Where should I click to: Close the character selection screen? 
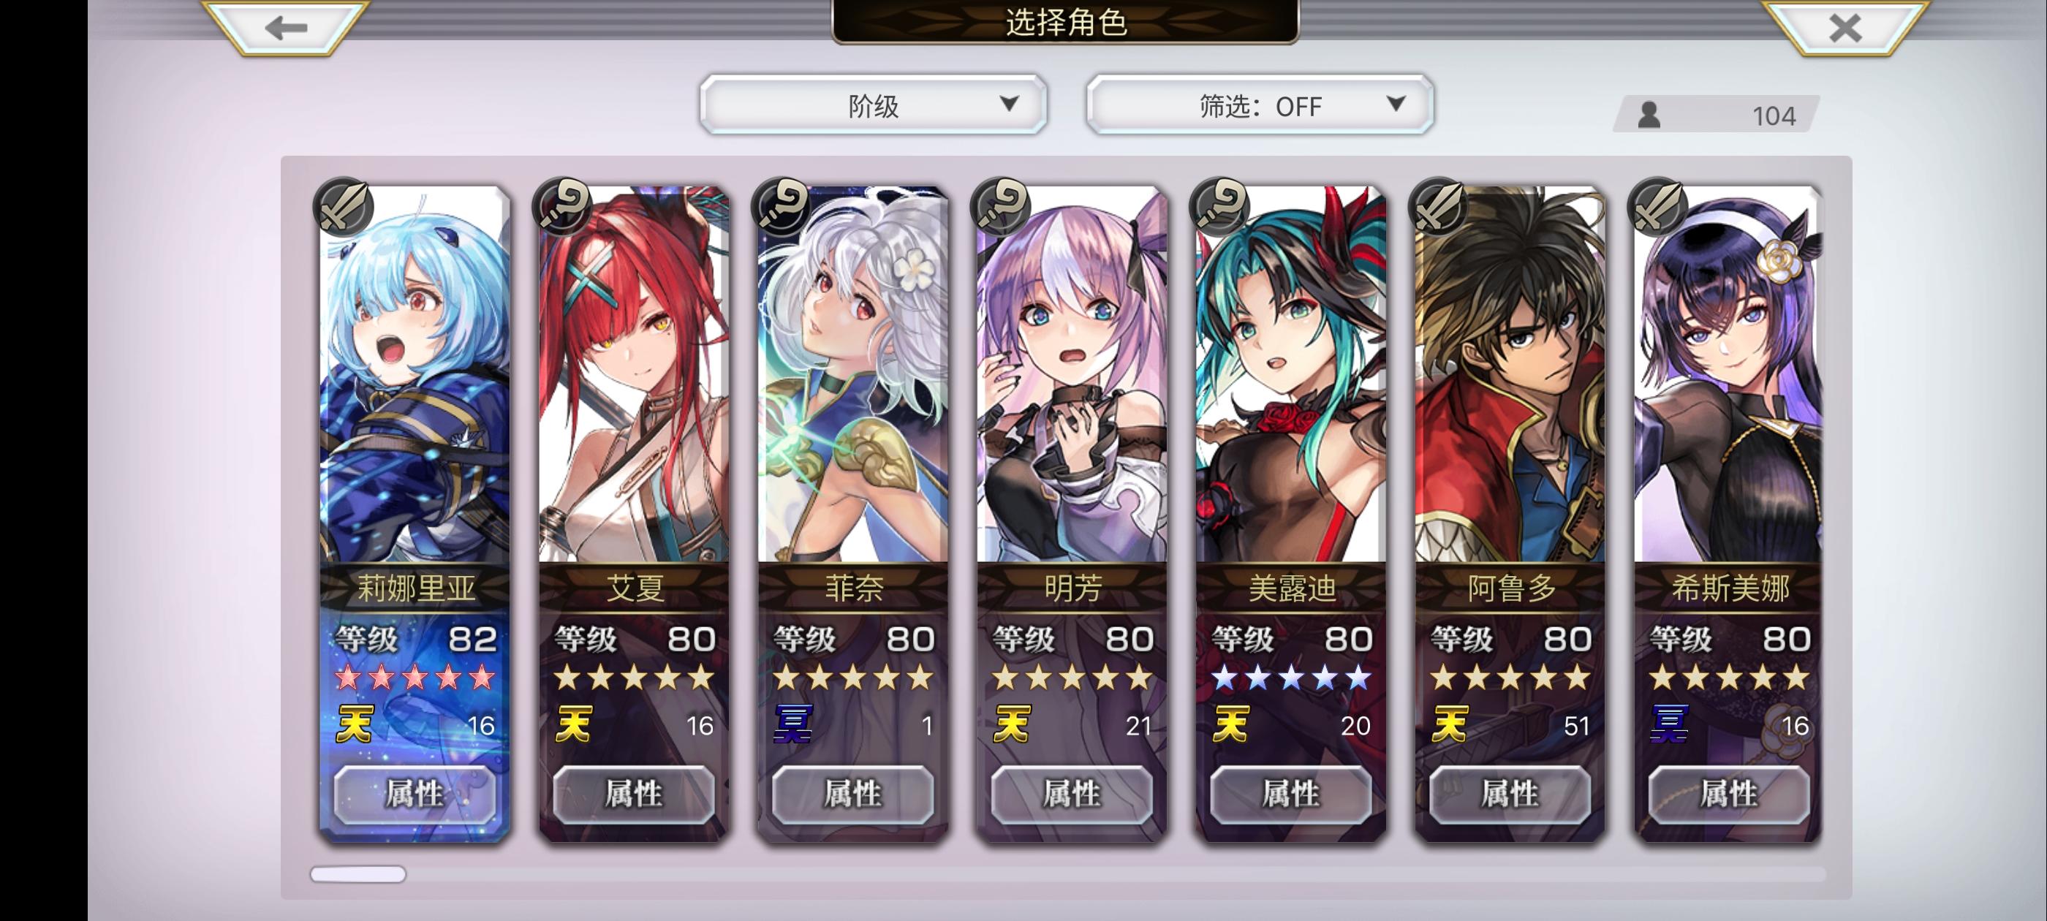1844,29
